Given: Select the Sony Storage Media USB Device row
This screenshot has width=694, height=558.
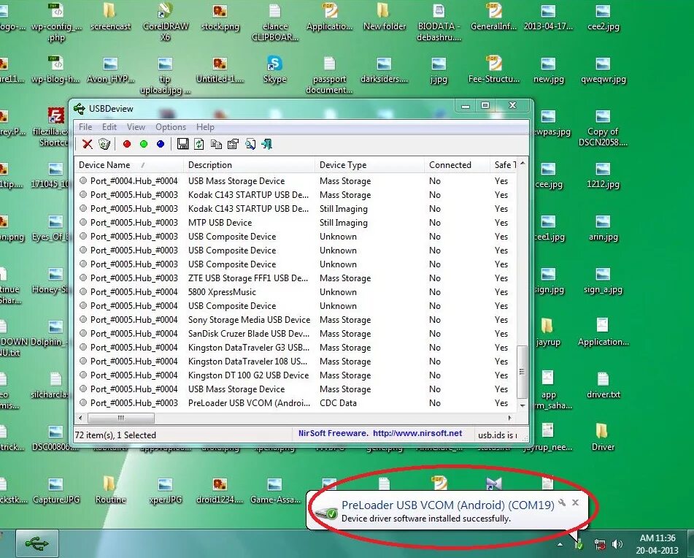Looking at the screenshot, I should coord(295,319).
